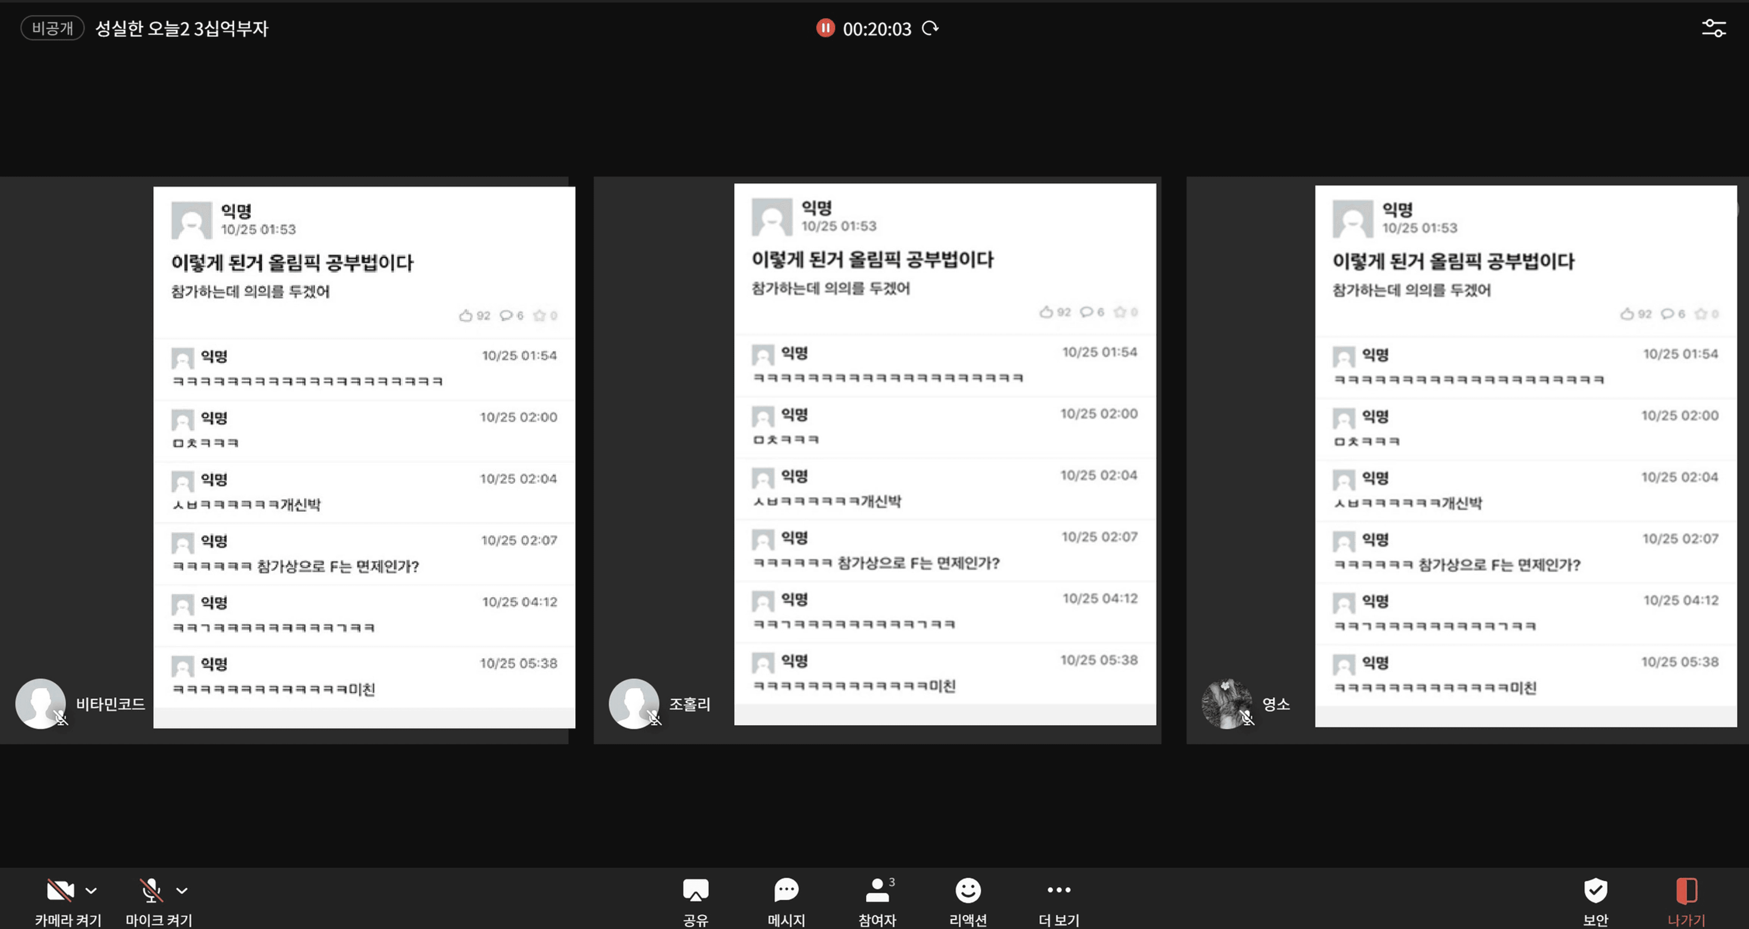Expand camera options chevron
Viewport: 1749px width, 929px height.
pos(91,890)
